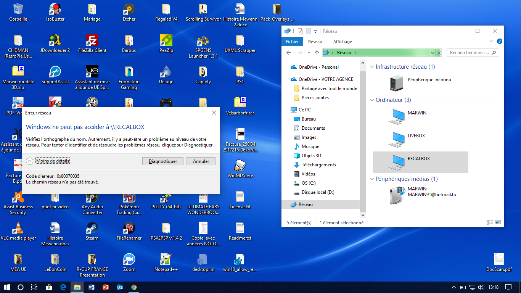The image size is (521, 293).
Task: Select the Any Audio Converter icon
Action: 92,203
